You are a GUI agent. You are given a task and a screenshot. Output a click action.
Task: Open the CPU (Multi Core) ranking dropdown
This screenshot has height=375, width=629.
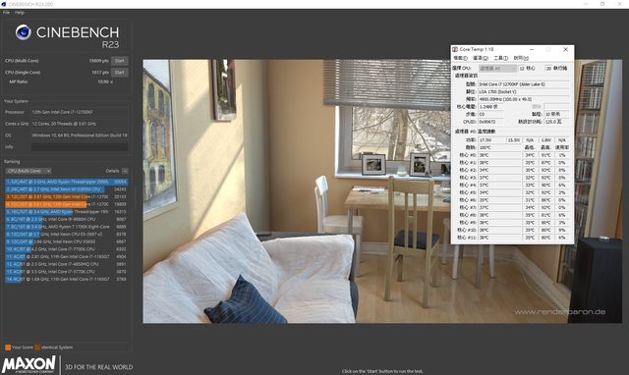(x=29, y=171)
